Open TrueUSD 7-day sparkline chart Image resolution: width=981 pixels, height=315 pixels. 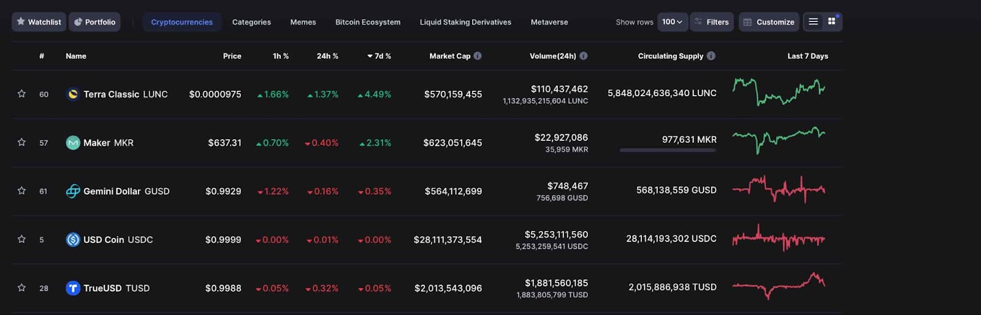coord(779,286)
